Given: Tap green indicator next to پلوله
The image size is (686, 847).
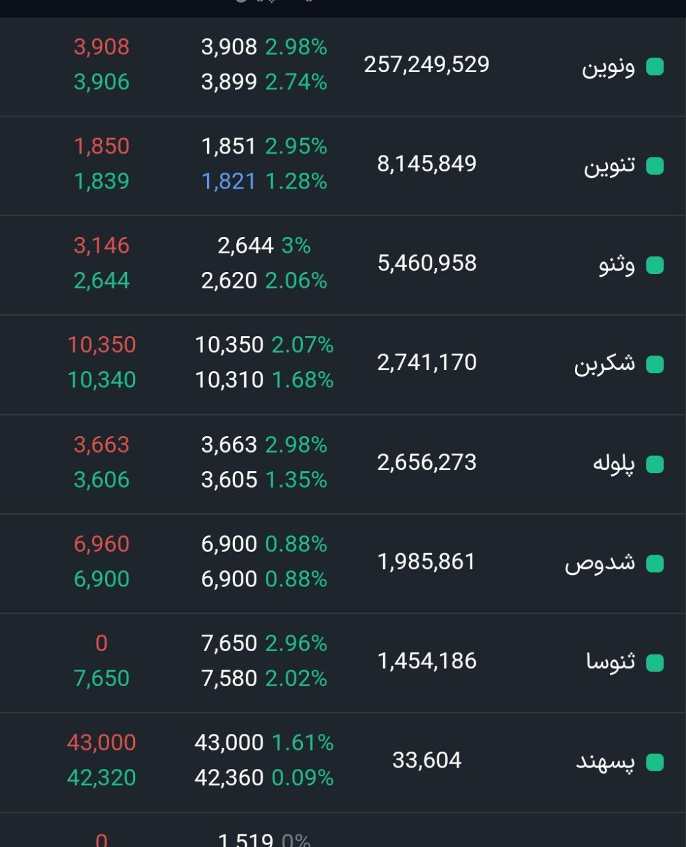Looking at the screenshot, I should (654, 465).
